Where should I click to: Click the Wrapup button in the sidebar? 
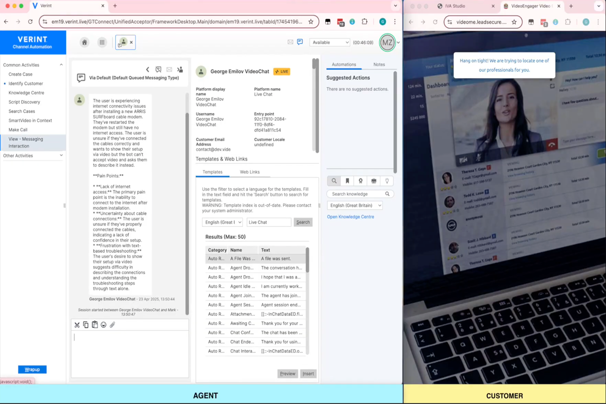[32, 370]
